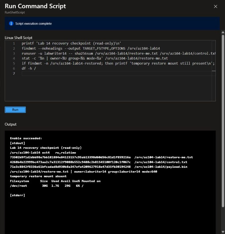Click the printf command on script line 1
The width and height of the screenshot is (225, 234).
pyautogui.click(x=71, y=44)
